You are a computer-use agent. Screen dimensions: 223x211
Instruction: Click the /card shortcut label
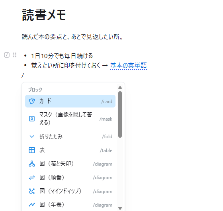[107, 102]
